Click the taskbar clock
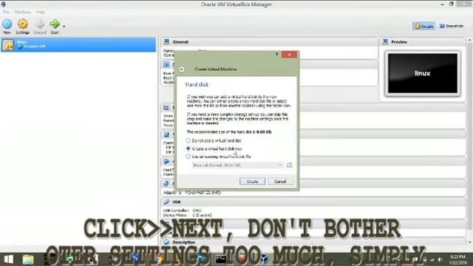The height and width of the screenshot is (266, 473). tap(458, 259)
